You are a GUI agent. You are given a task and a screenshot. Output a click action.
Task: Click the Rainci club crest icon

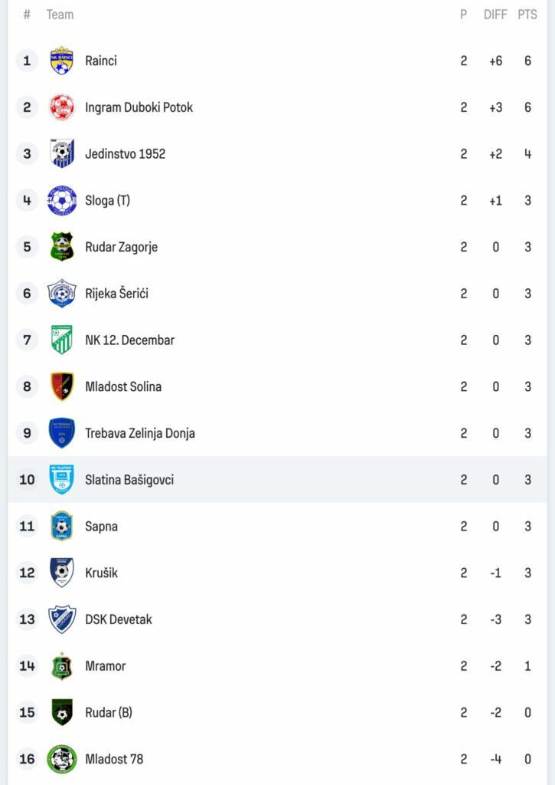pyautogui.click(x=62, y=61)
